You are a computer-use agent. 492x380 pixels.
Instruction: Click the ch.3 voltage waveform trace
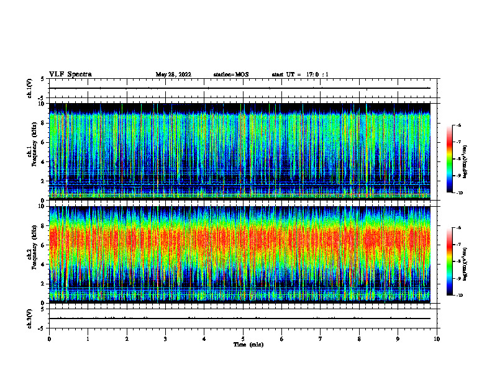pos(239,319)
